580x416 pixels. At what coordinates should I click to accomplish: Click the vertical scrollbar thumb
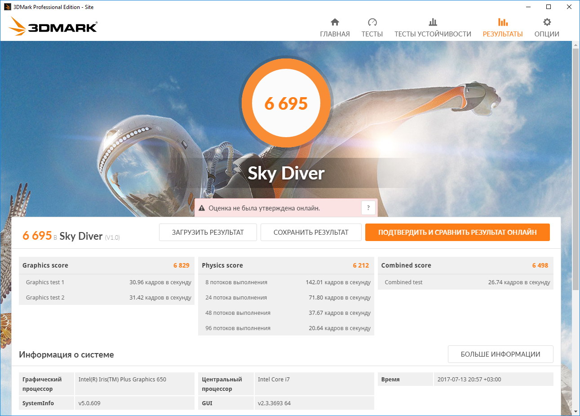click(x=576, y=169)
